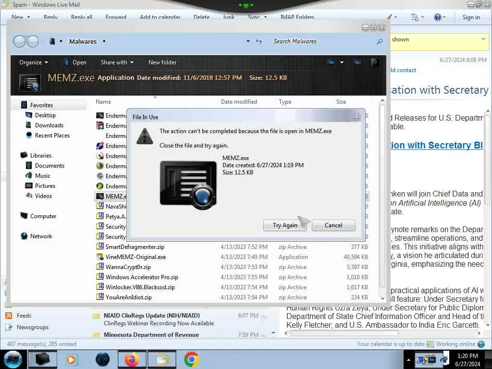The height and width of the screenshot is (369, 492).
Task: Select the VineMEMZ-Original.exe file
Action: [x=135, y=257]
